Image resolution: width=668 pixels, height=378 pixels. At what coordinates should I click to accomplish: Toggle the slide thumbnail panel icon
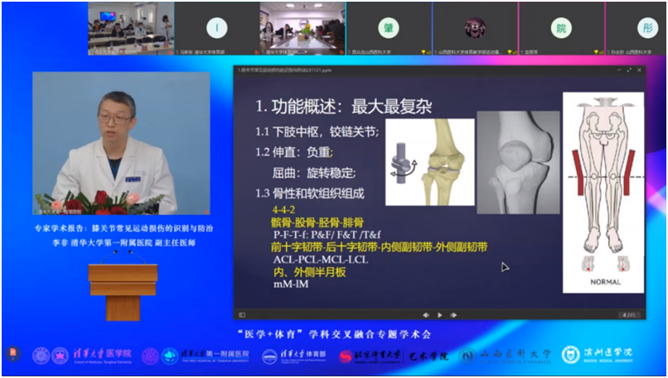pyautogui.click(x=242, y=314)
